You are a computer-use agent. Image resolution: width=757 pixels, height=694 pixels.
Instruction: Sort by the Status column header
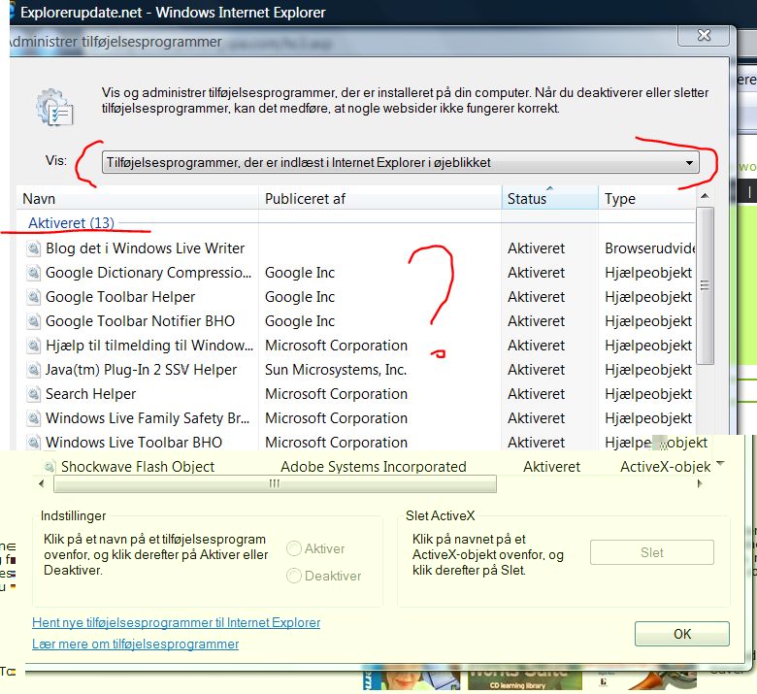coord(550,198)
